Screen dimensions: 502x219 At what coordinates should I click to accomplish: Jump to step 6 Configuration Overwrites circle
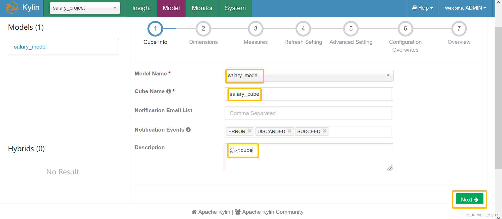point(405,29)
